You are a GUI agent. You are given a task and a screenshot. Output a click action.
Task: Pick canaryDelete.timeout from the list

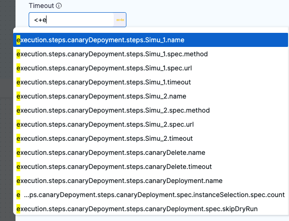tap(114, 167)
